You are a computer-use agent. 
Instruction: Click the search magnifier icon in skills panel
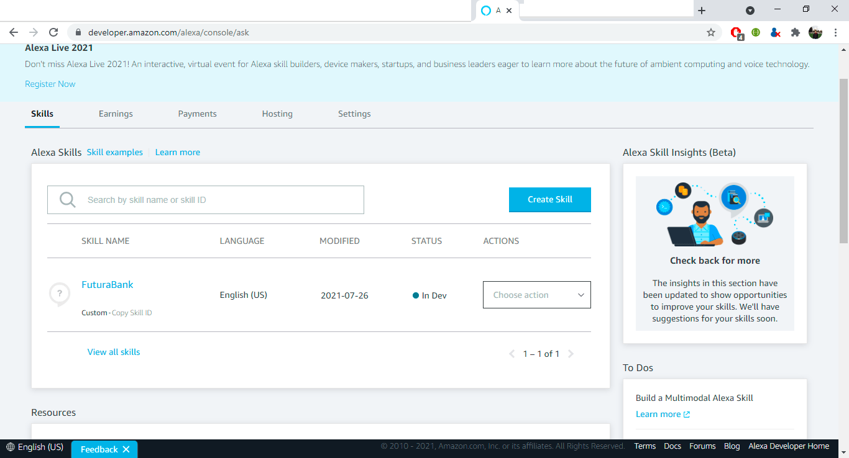tap(68, 200)
